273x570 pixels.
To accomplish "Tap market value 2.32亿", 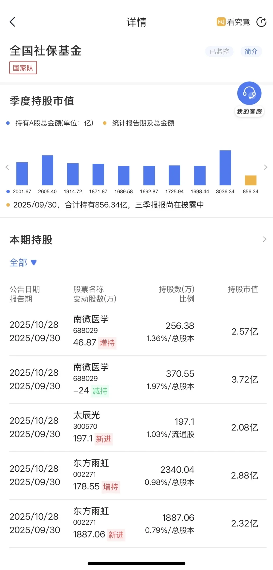I will pos(245,523).
